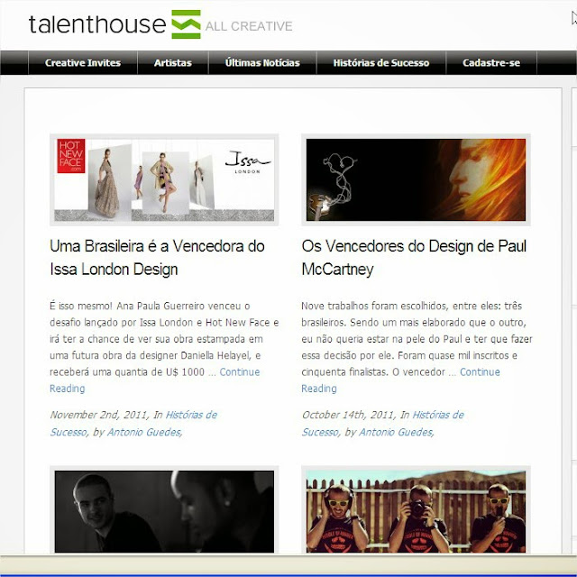The width and height of the screenshot is (577, 577).
Task: Open Histórias de Sucesso menu
Action: (381, 63)
